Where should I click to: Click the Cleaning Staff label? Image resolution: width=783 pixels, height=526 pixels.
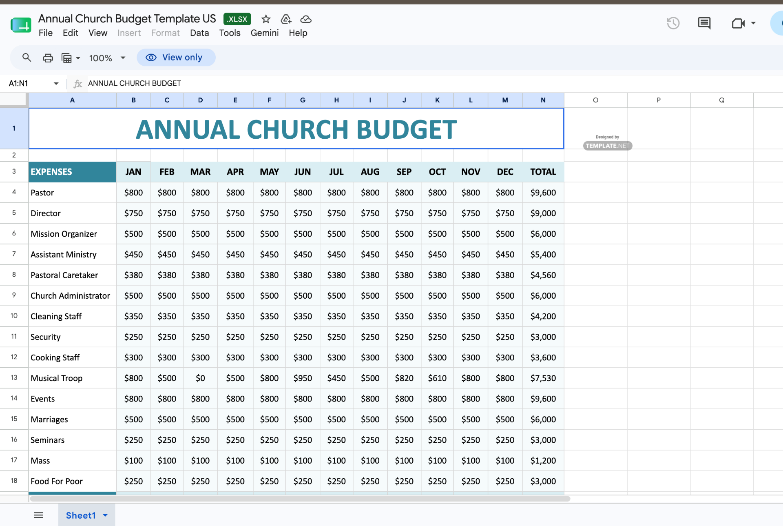click(72, 316)
